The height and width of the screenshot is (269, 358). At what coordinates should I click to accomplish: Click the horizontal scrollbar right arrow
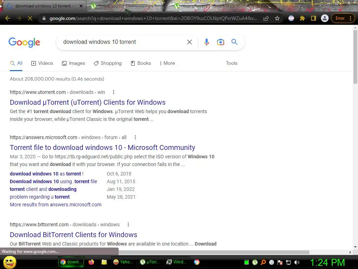click(350, 252)
